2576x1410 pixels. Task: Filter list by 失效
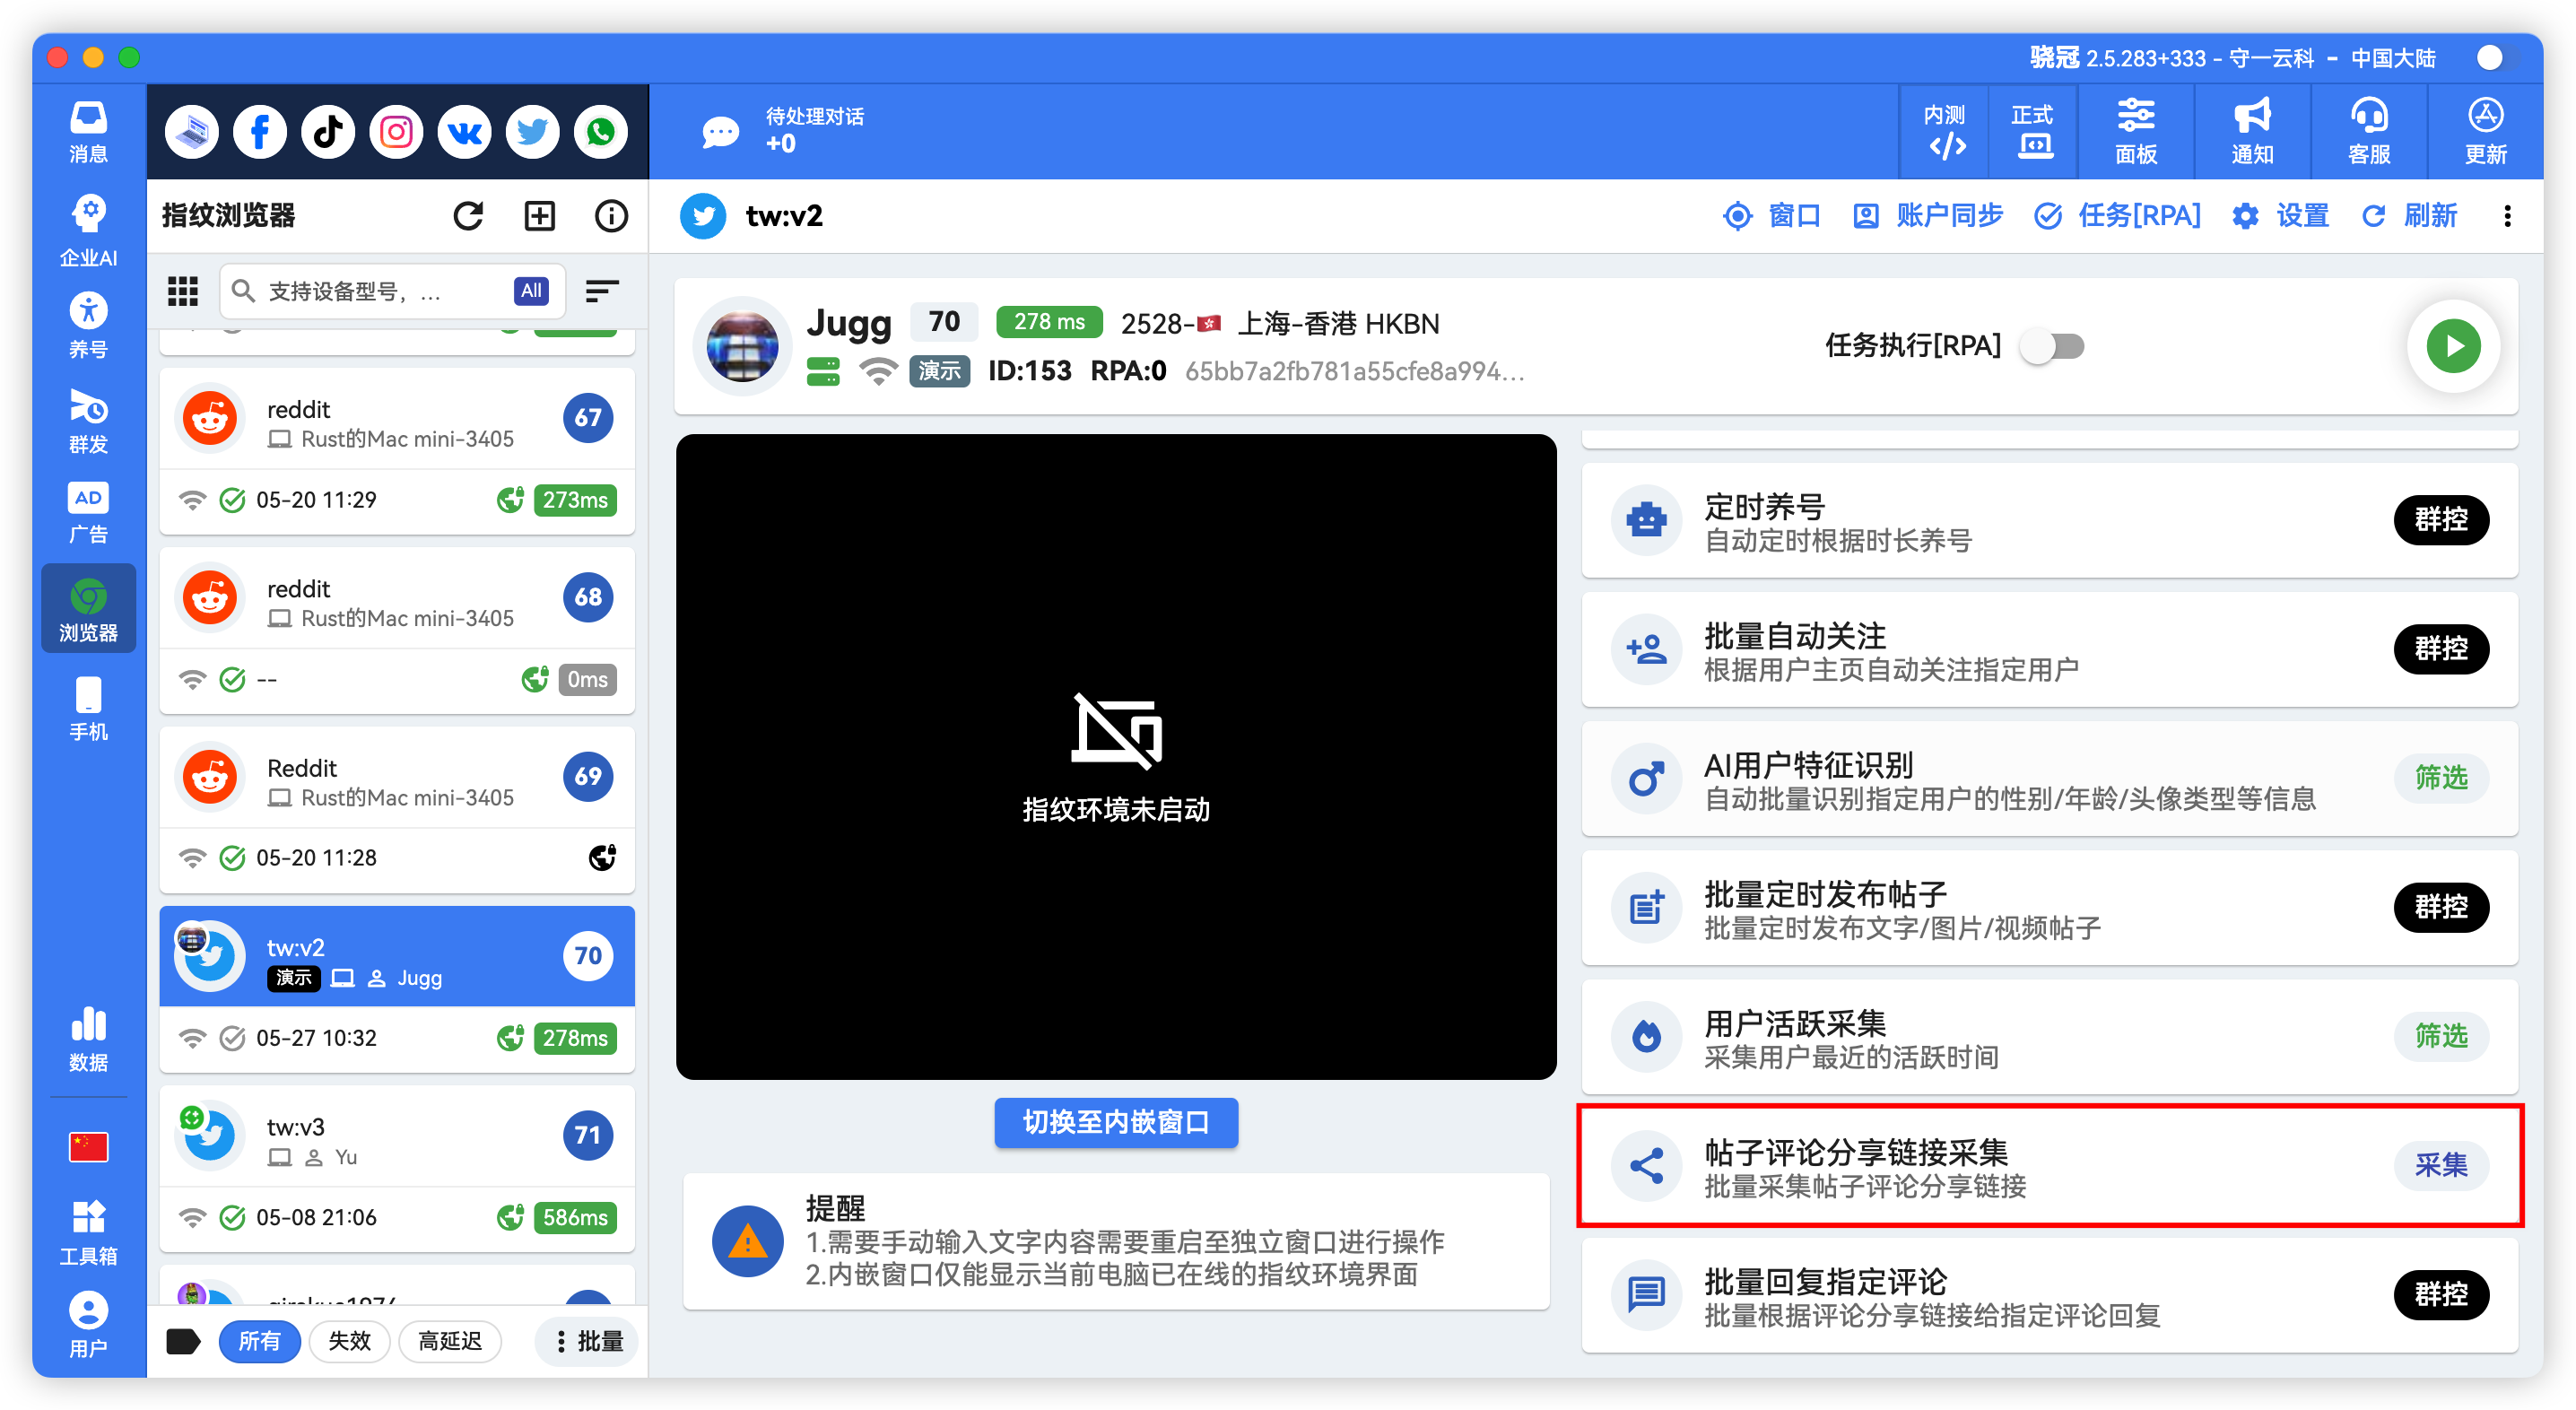349,1341
